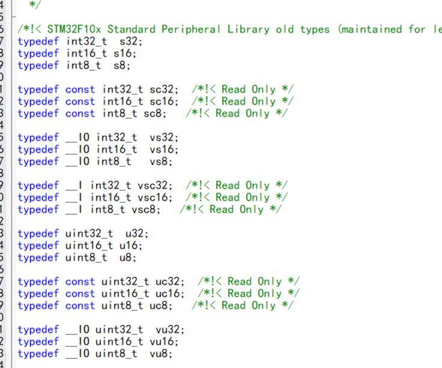Place cursor on 'vs16' alias
This screenshot has height=368, width=442.
point(162,149)
